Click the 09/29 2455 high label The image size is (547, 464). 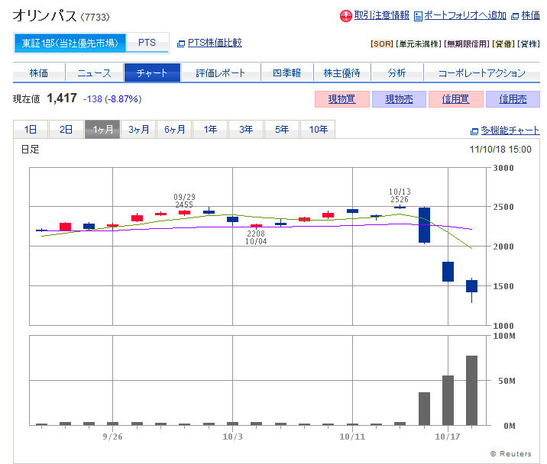pos(184,201)
